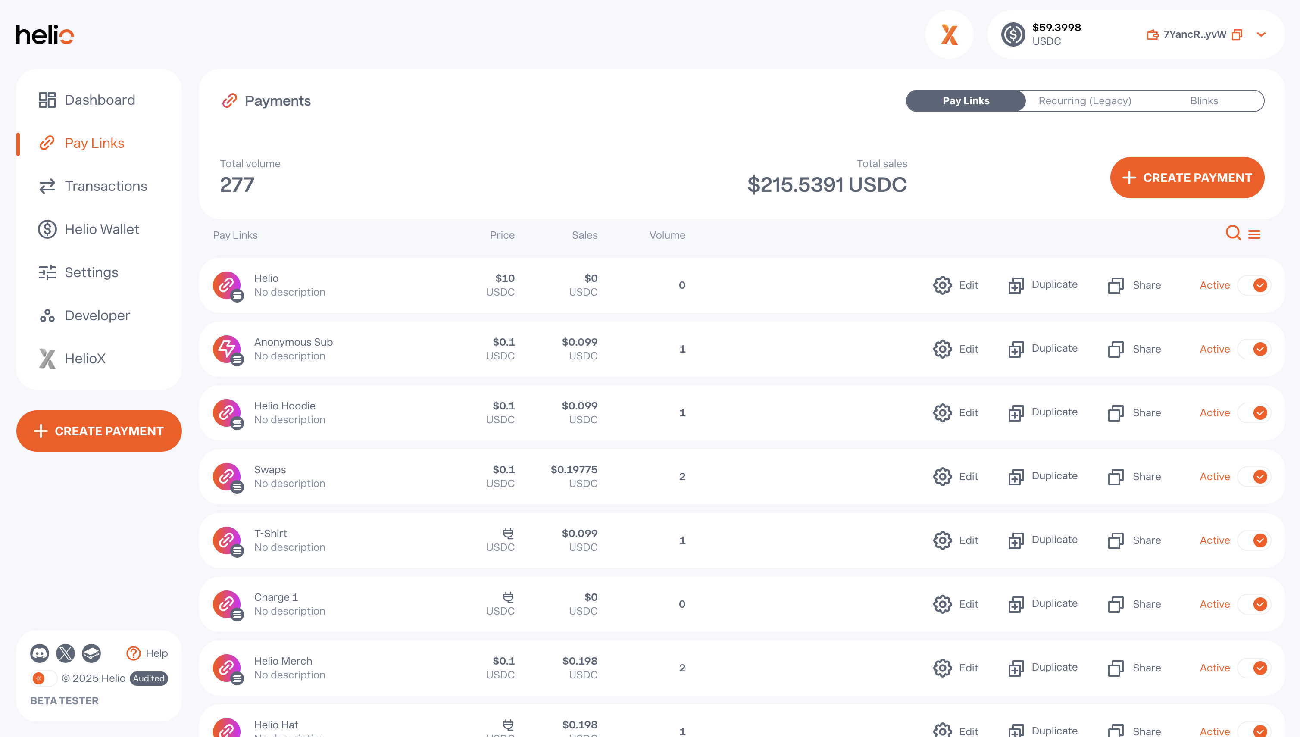
Task: Click the '$215.5391 USDC' total sales value
Action: 827,184
